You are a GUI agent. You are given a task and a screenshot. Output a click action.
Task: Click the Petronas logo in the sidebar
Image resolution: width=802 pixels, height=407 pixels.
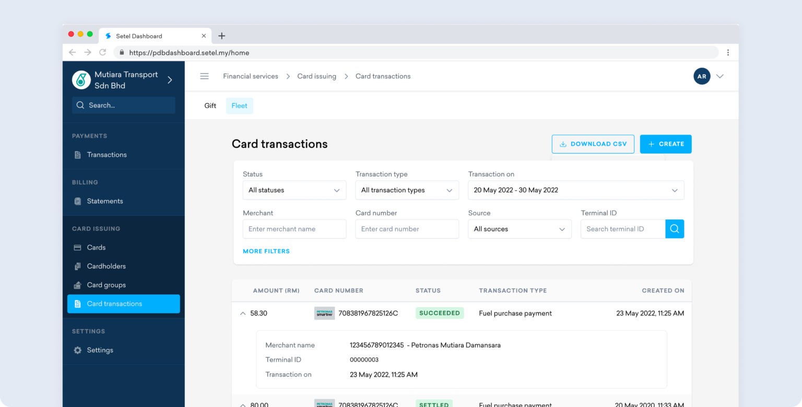pyautogui.click(x=81, y=80)
